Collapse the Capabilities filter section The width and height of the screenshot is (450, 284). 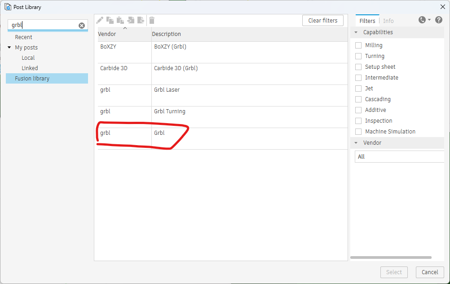click(356, 32)
